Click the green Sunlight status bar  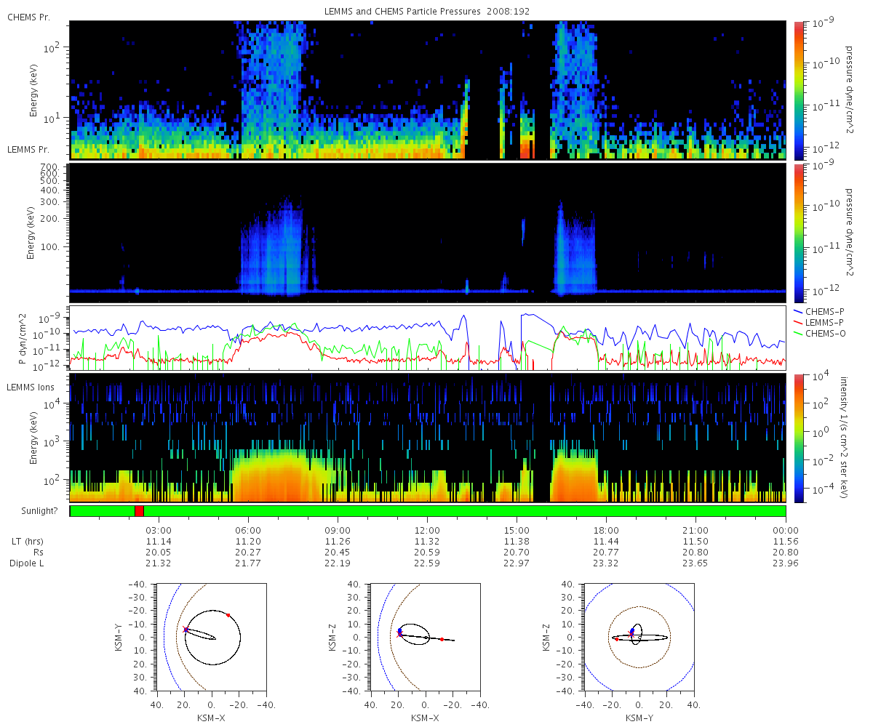[428, 511]
